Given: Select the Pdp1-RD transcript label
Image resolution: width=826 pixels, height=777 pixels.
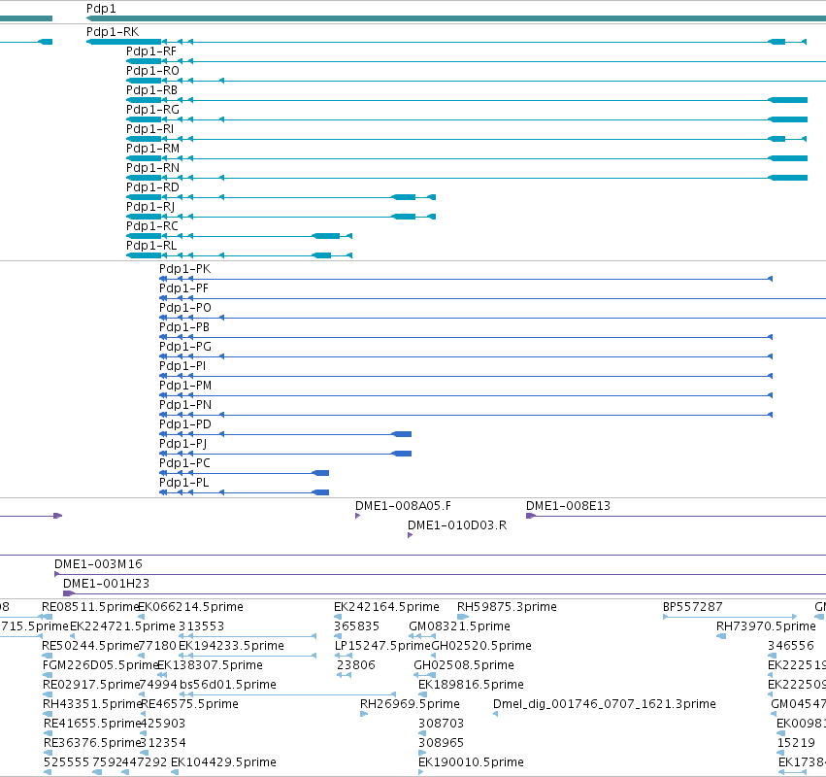Looking at the screenshot, I should (152, 187).
